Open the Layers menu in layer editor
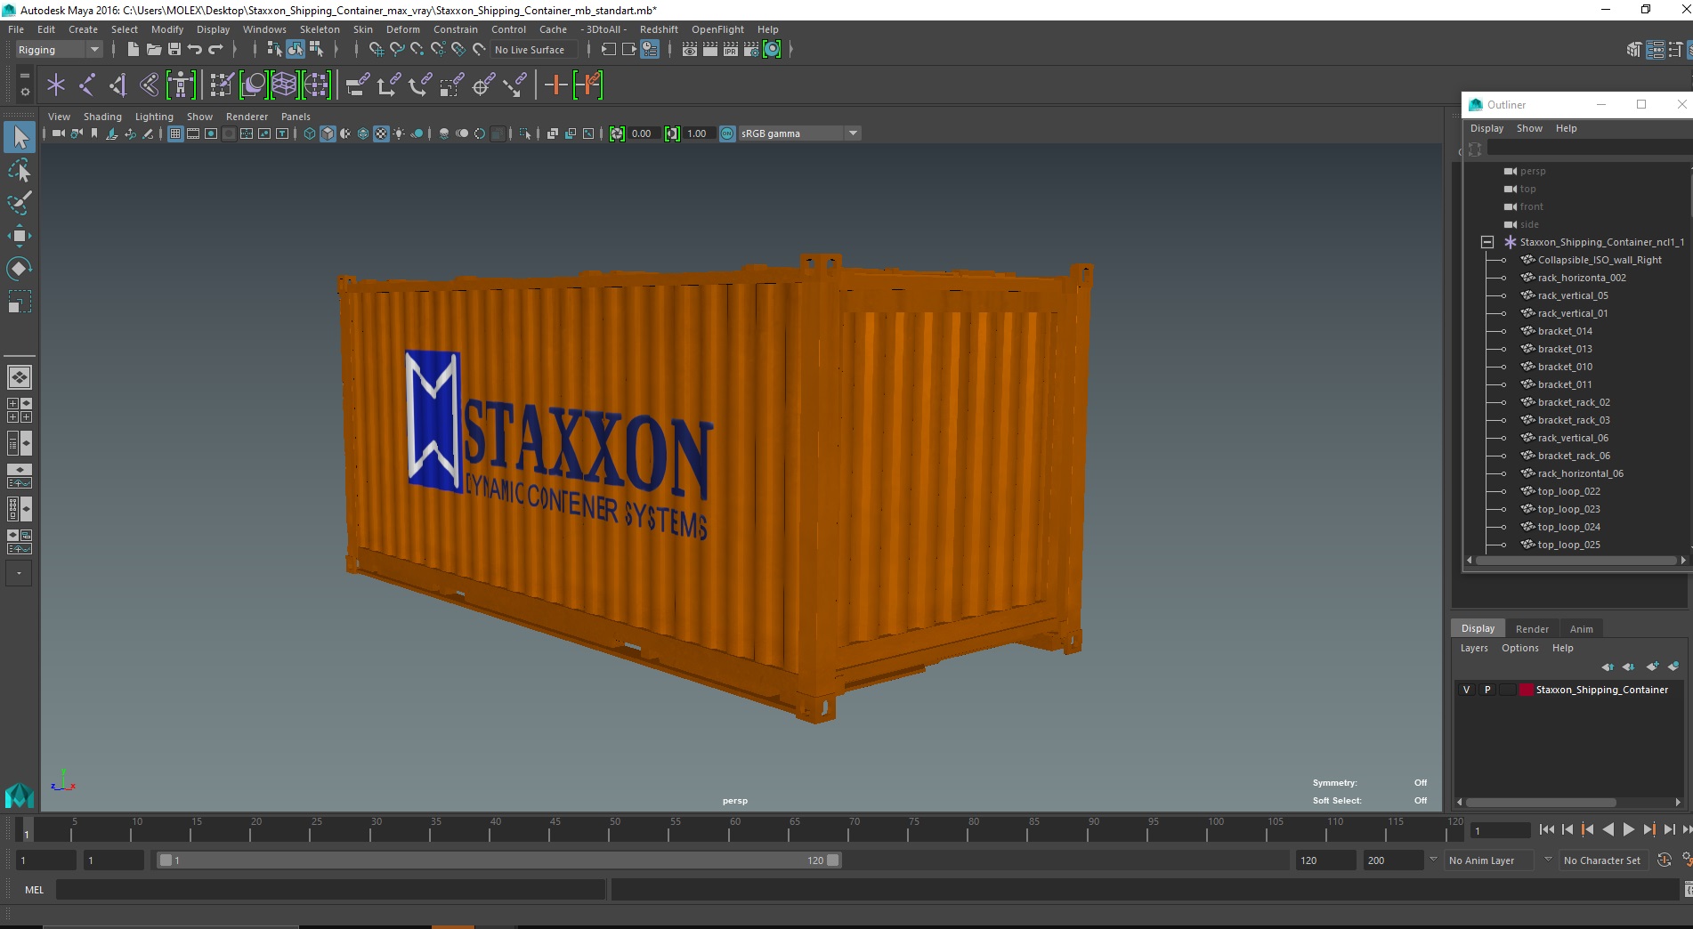1693x929 pixels. point(1473,648)
